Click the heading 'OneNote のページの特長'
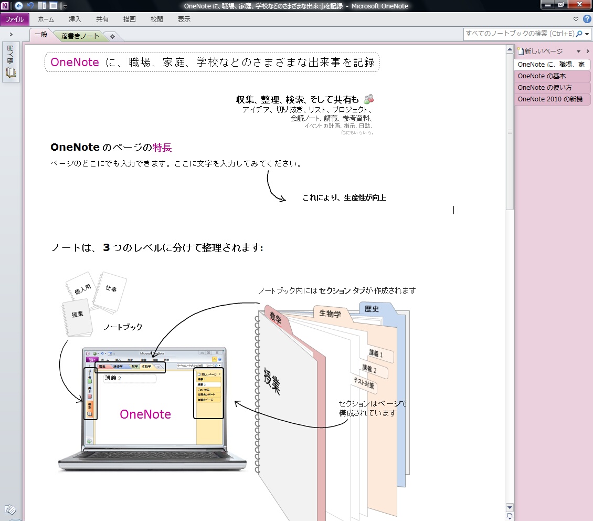This screenshot has height=521, width=593. [x=111, y=147]
